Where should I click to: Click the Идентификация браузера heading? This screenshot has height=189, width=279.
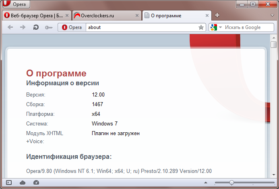pos(69,157)
